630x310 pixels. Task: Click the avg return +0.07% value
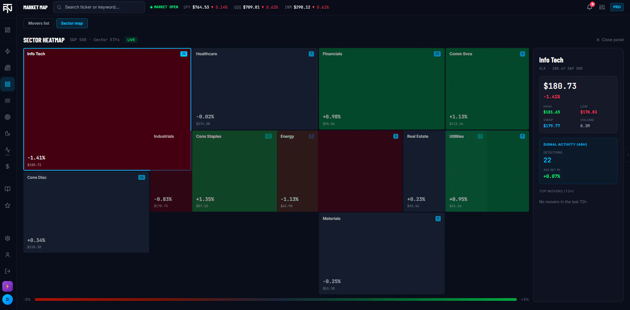click(552, 177)
